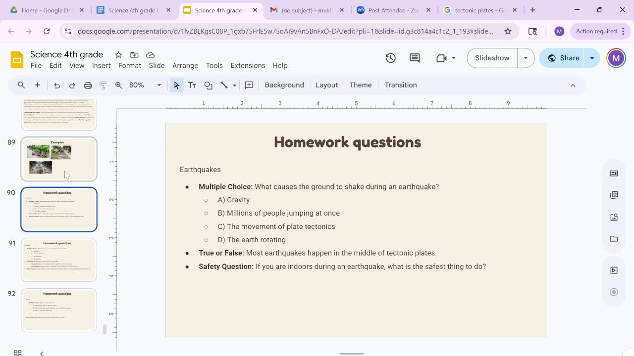
Task: Expand the line tool options arrow
Action: [234, 85]
